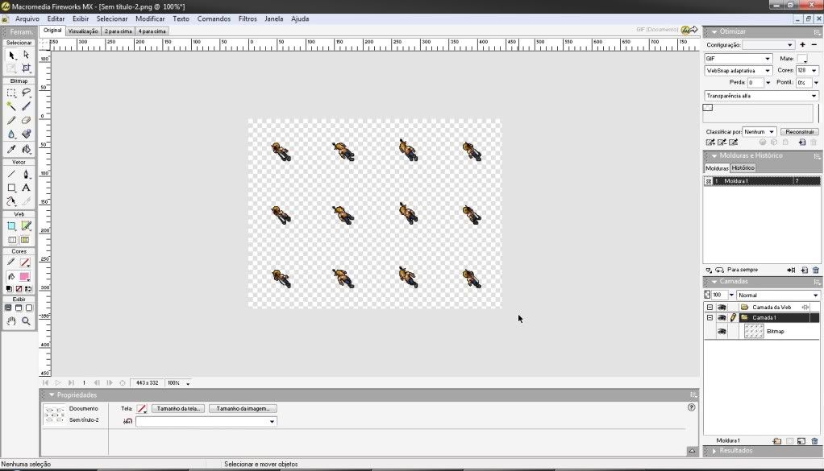Viewport: 824px width, 471px height.
Task: Select the Eyedropper tool
Action: point(11,149)
